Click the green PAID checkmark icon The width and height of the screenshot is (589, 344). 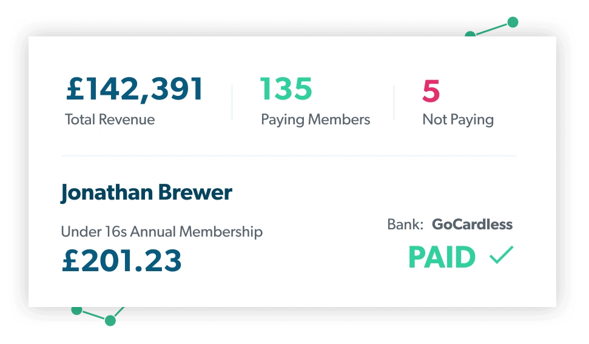pos(502,255)
